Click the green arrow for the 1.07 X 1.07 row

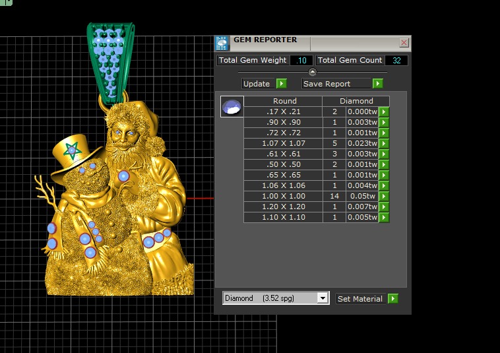(x=384, y=143)
